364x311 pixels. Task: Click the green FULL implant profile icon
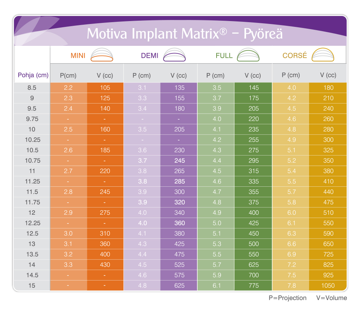[248, 55]
